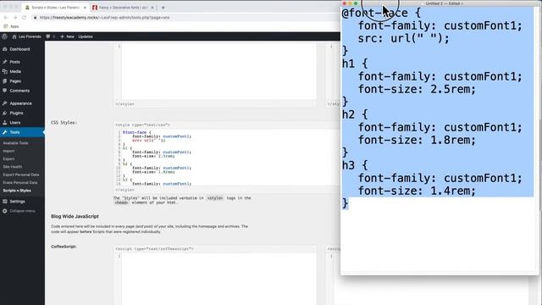This screenshot has height=305, width=542.
Task: Go forward with browser forward arrow
Action: (x=15, y=17)
